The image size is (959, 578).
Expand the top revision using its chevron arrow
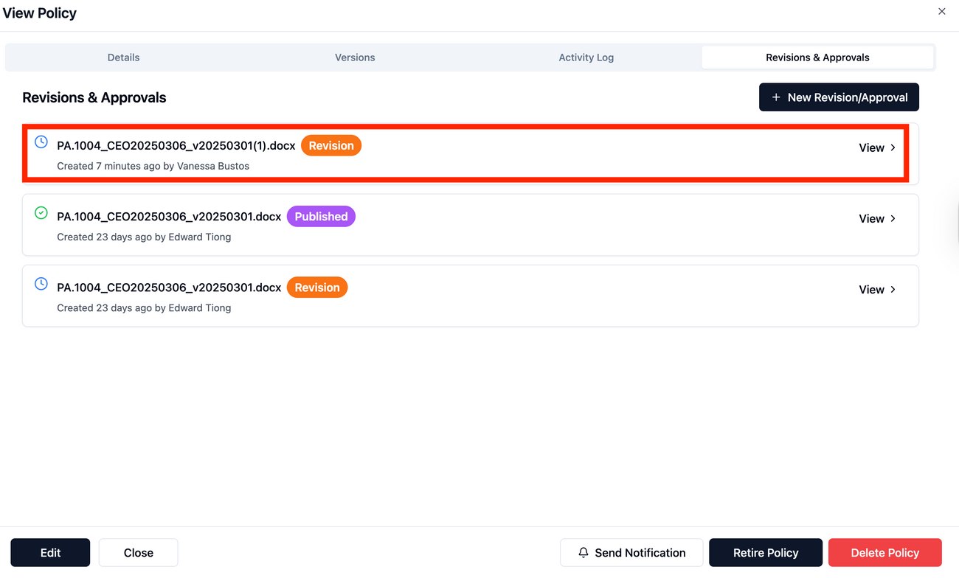pyautogui.click(x=893, y=147)
